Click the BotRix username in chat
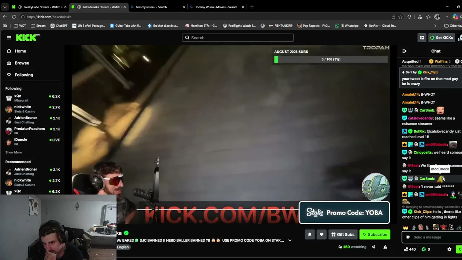 (x=419, y=131)
